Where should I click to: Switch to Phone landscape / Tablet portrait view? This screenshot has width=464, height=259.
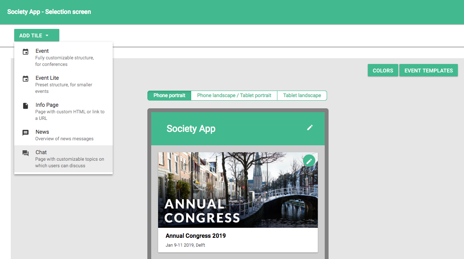click(234, 96)
